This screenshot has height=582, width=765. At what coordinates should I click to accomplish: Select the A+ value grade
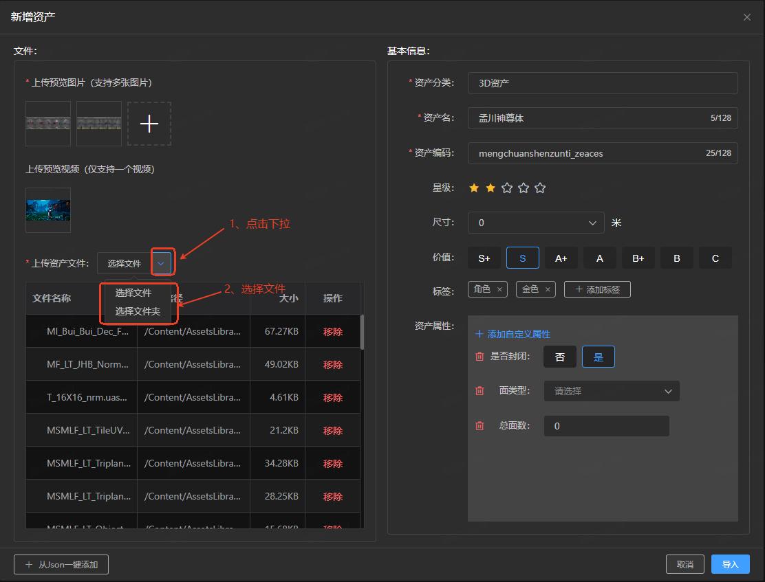point(561,258)
